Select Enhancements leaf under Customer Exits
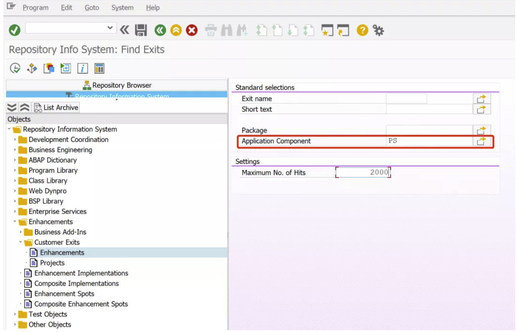The image size is (516, 332). click(62, 253)
